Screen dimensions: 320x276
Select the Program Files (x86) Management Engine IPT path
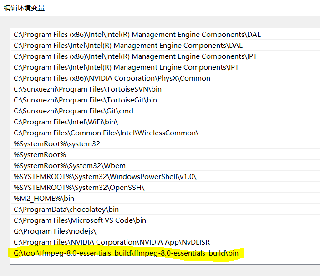tap(165, 56)
